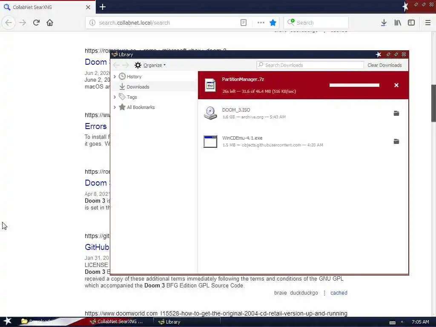The image size is (436, 327).
Task: Click the Clear Downloads button
Action: (x=384, y=65)
